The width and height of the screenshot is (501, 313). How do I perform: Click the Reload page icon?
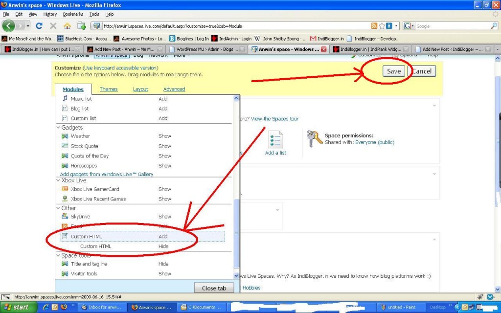(39, 26)
